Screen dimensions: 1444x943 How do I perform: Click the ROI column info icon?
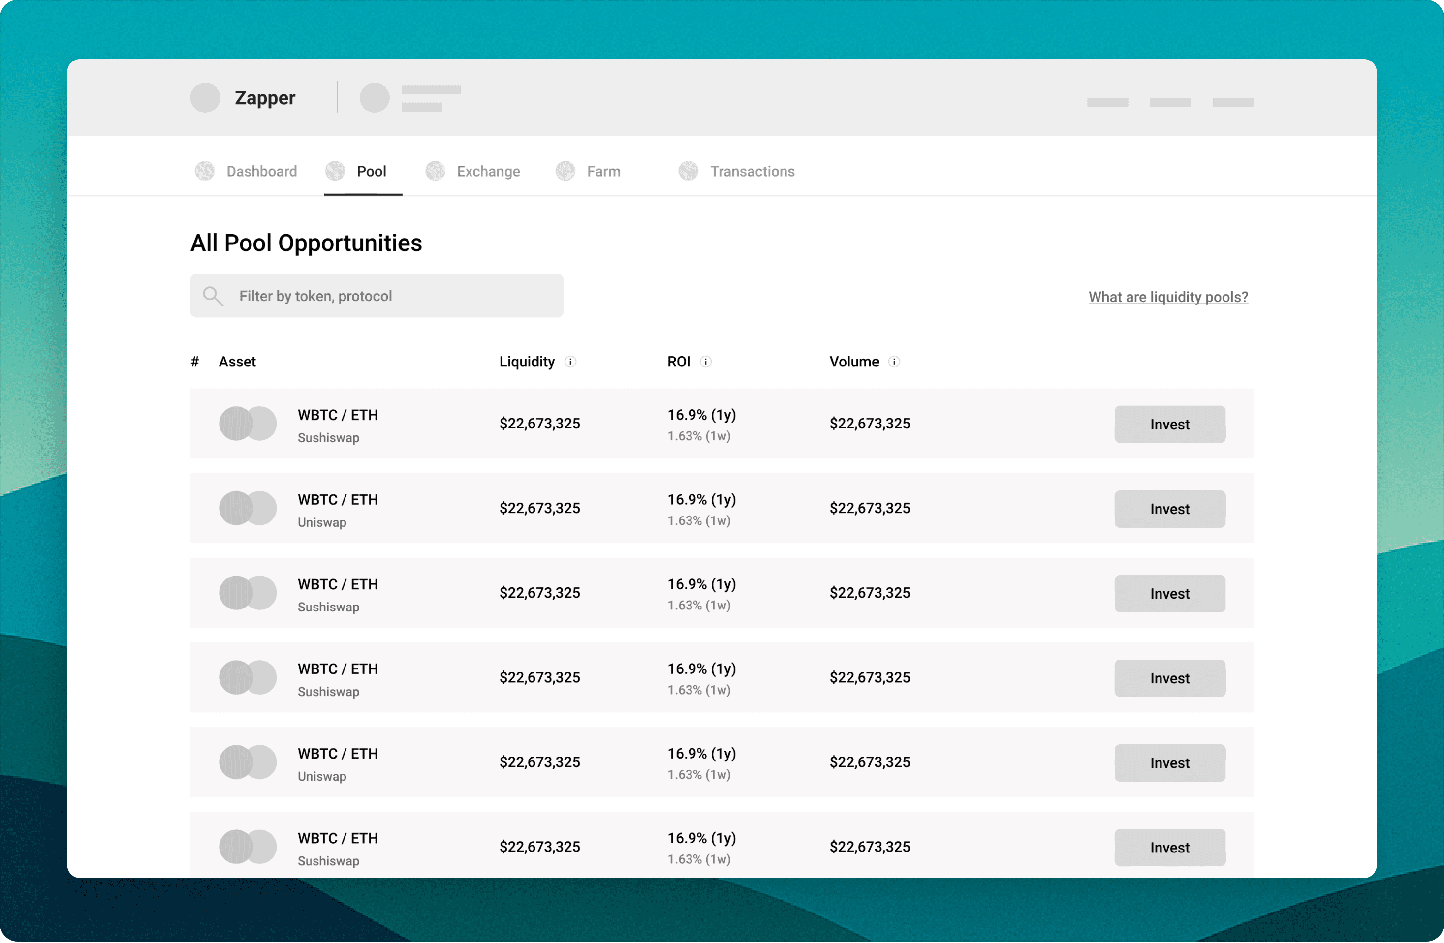(x=705, y=362)
